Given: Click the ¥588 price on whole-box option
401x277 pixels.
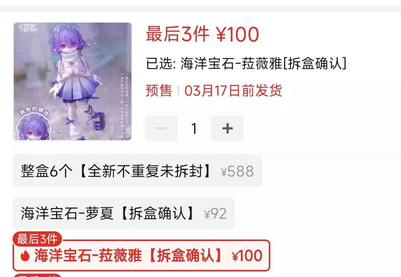Looking at the screenshot, I should (x=237, y=171).
